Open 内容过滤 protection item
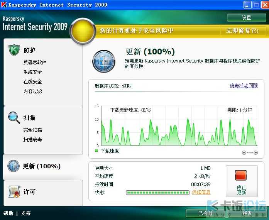 (x=32, y=91)
